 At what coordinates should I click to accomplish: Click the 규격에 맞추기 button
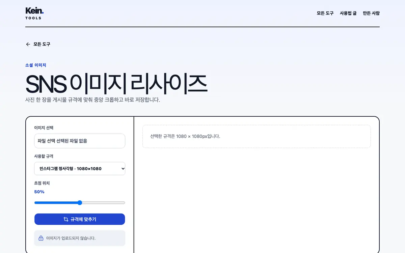click(80, 219)
